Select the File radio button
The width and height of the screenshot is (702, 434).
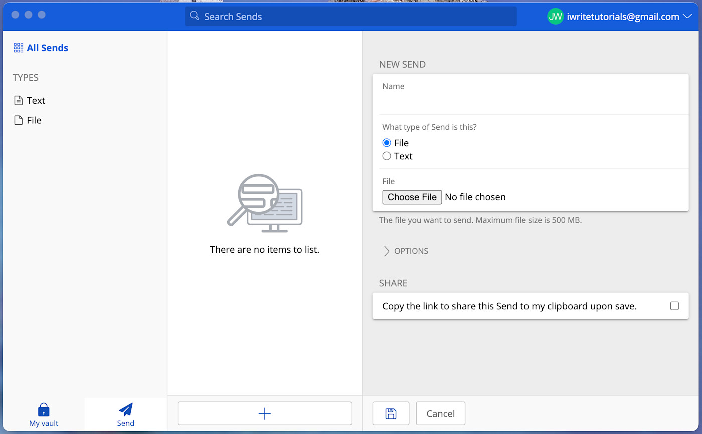tap(386, 143)
